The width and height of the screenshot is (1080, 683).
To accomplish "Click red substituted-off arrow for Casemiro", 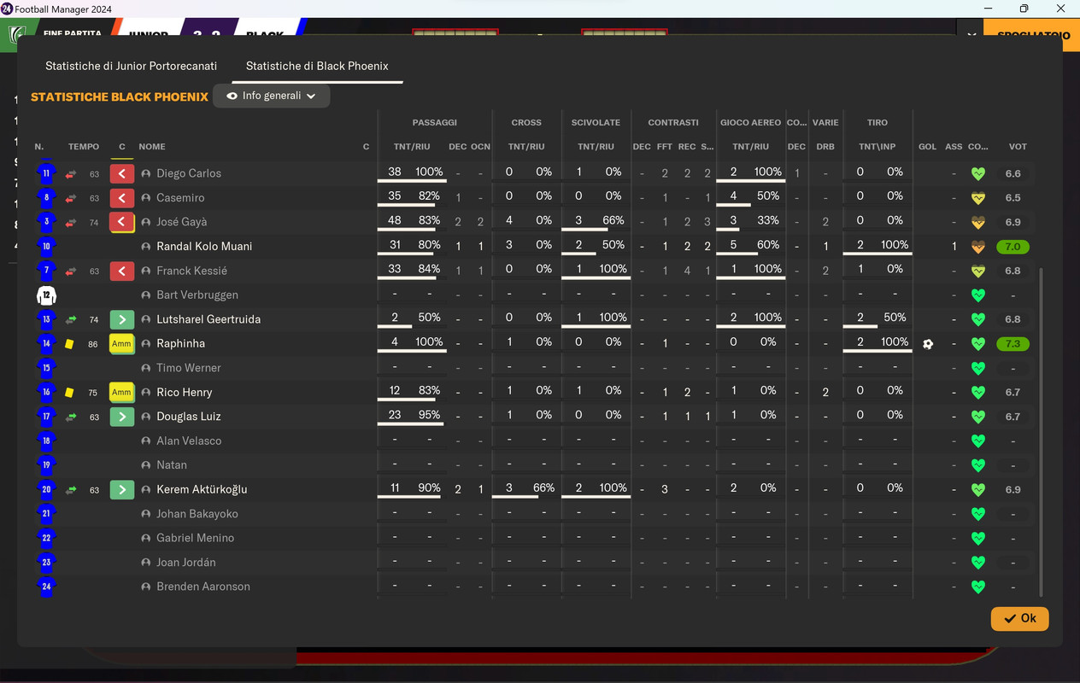I will pos(122,198).
